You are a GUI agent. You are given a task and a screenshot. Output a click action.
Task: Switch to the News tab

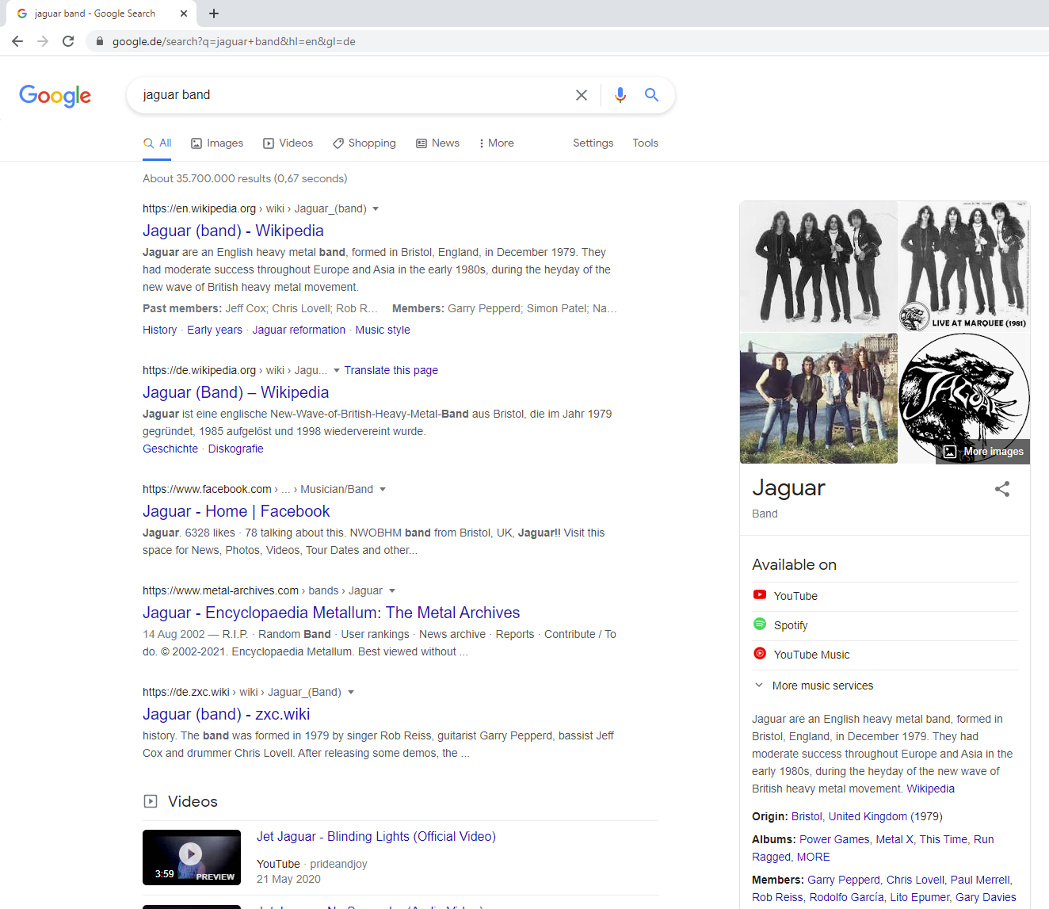pos(437,143)
